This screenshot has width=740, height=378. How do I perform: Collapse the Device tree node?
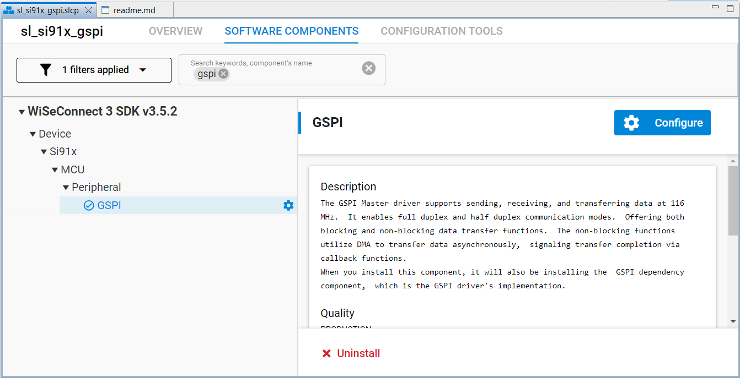click(x=32, y=134)
